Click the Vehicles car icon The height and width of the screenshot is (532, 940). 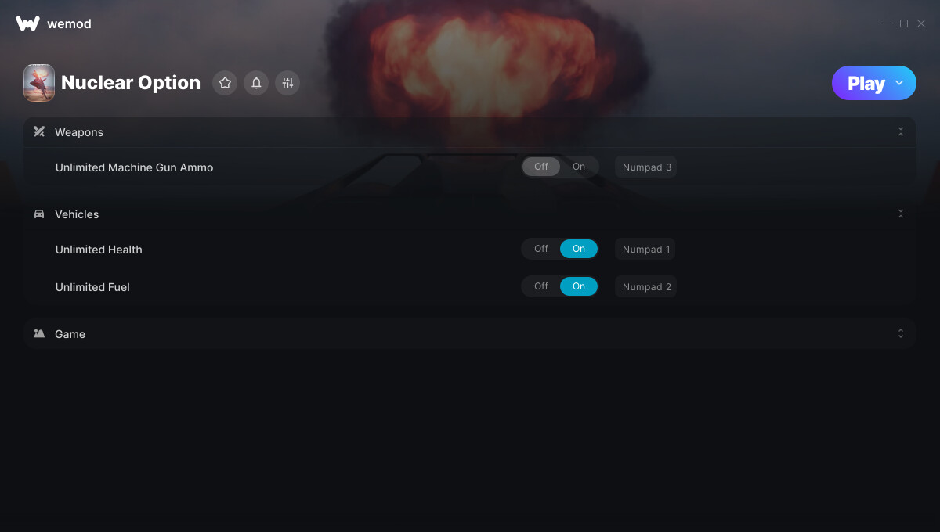39,214
